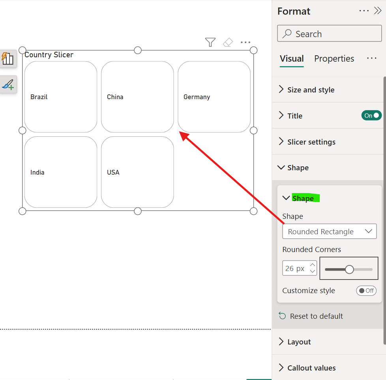Clear slicer selections using the eraser icon
386x380 pixels.
tap(228, 42)
